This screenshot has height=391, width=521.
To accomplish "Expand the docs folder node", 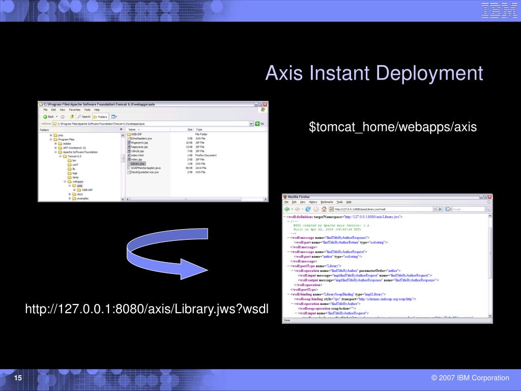I will coord(69,194).
